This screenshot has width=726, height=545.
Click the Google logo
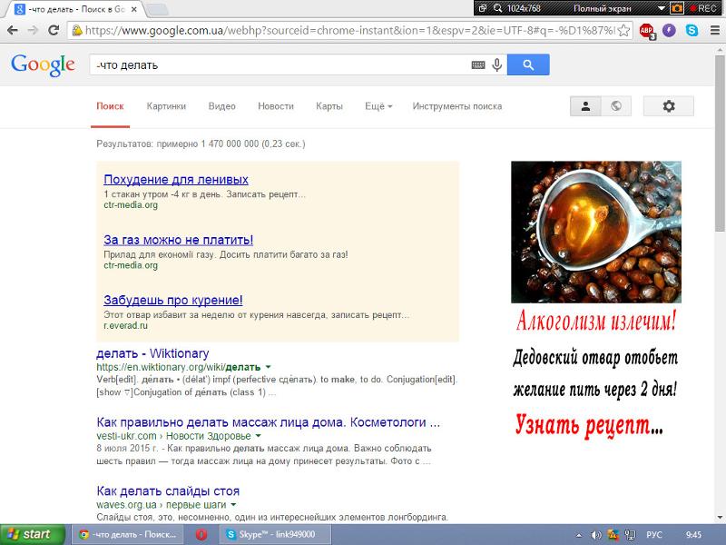(x=43, y=64)
